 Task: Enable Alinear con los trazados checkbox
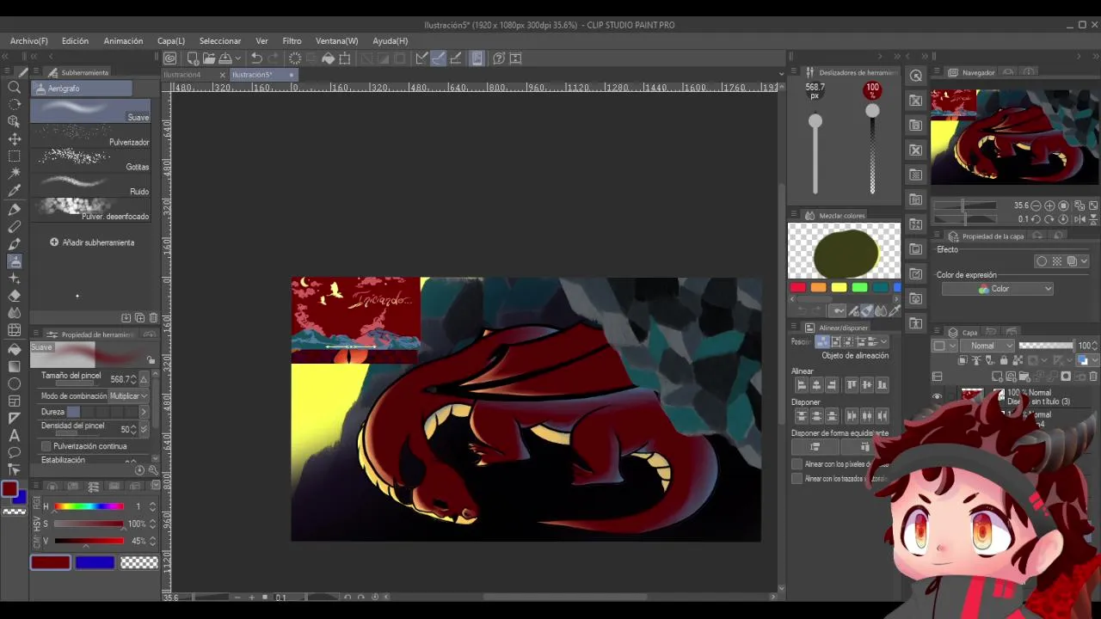[797, 479]
